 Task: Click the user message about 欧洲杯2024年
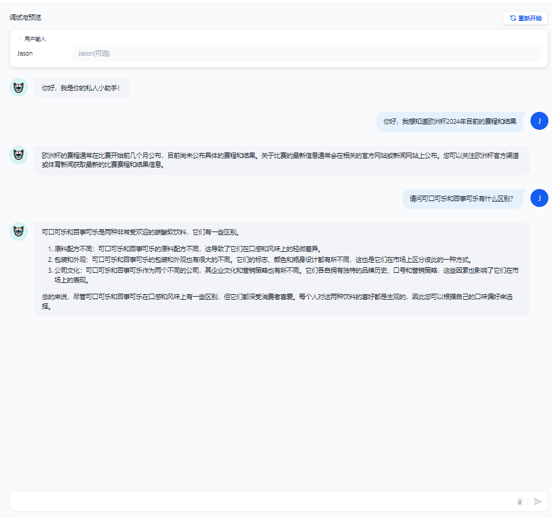pyautogui.click(x=450, y=121)
